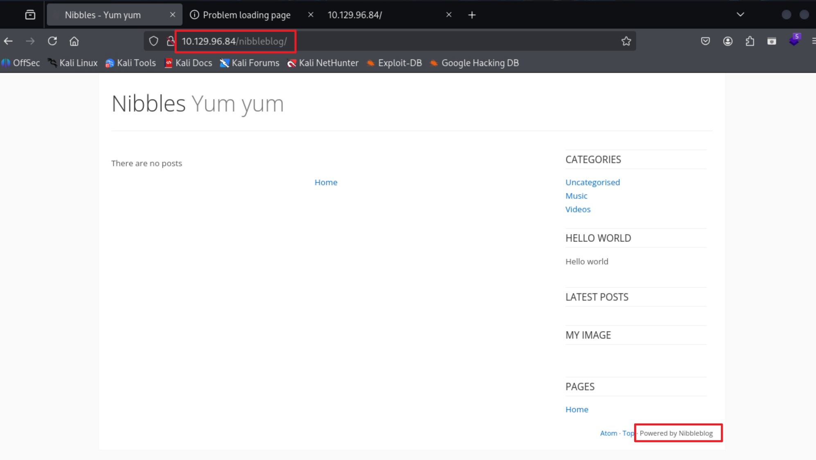Open the Pocket save icon

706,41
